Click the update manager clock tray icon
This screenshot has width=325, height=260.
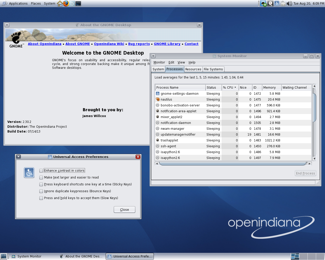click(x=270, y=4)
